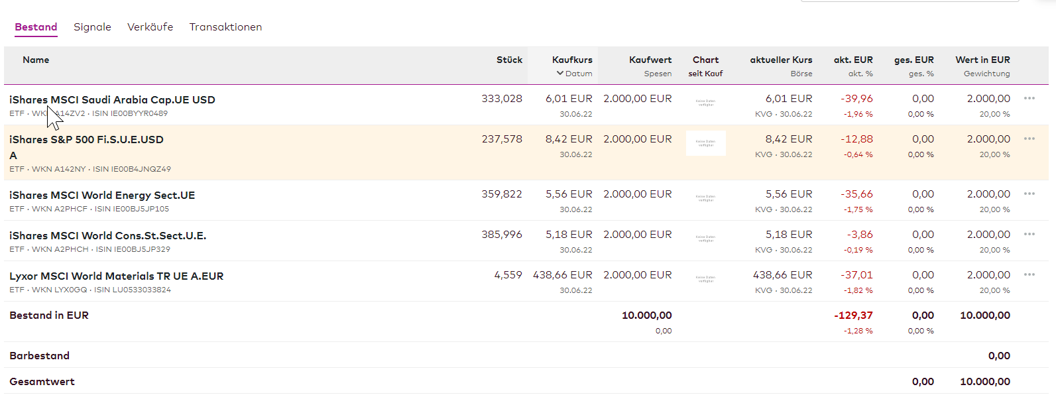1056x405 pixels.
Task: Open options menu for Lyxor MSCI World Materials
Action: (x=1029, y=274)
